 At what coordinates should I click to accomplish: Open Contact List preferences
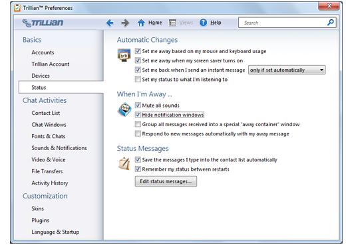(46, 113)
